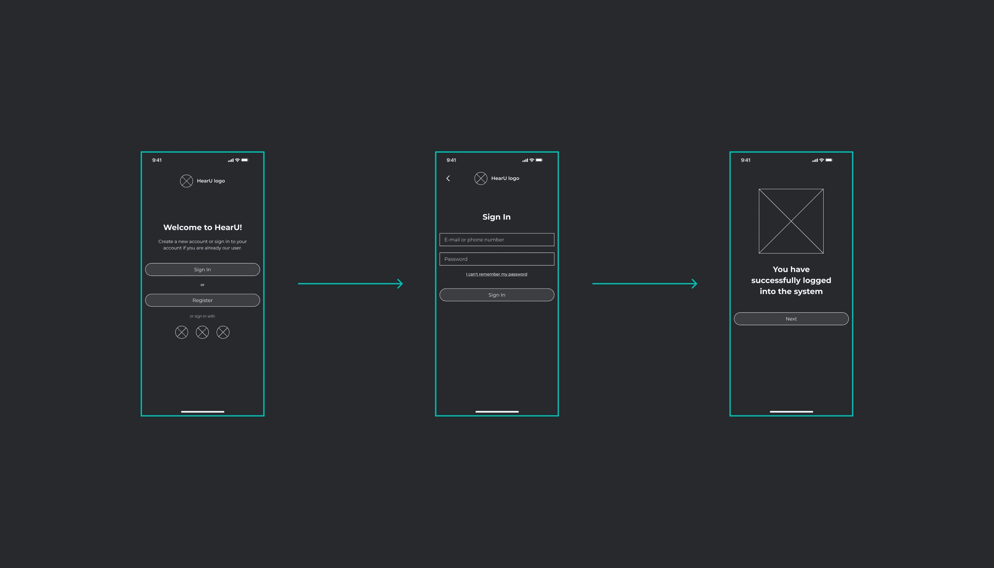Click the back arrow icon on sign-in screen
This screenshot has width=994, height=568.
[x=448, y=178]
